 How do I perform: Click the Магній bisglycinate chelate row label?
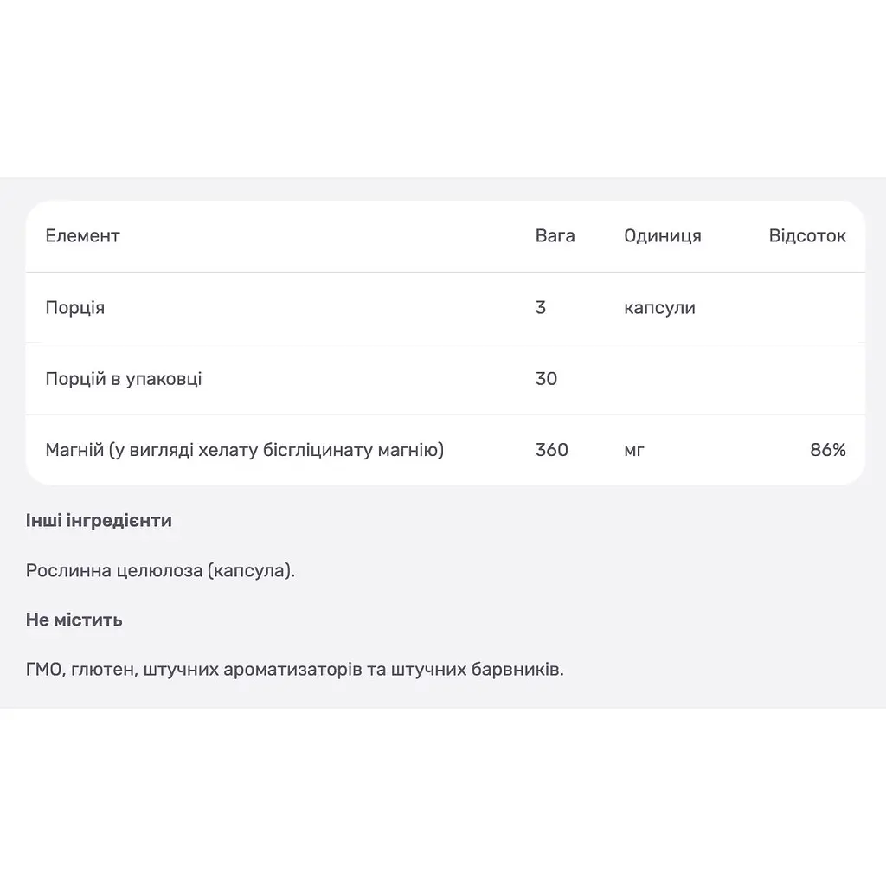(x=245, y=450)
